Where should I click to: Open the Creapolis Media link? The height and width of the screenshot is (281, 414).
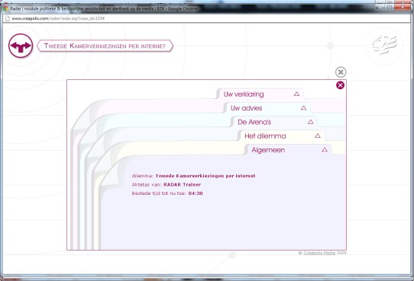pos(319,253)
